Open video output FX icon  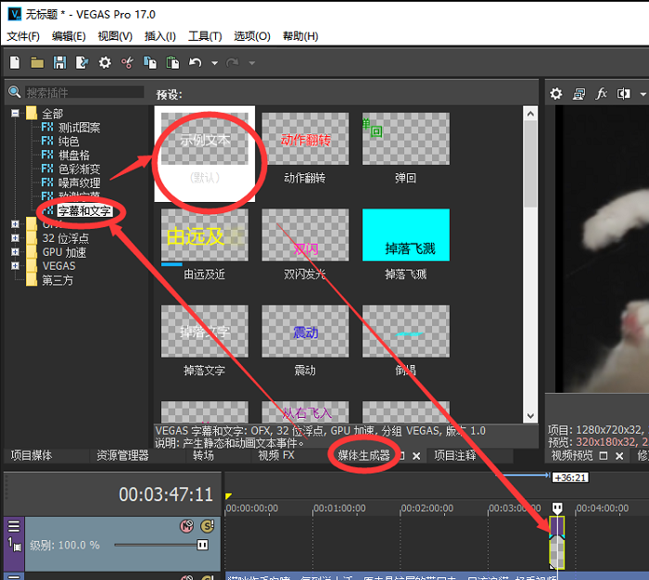601,94
